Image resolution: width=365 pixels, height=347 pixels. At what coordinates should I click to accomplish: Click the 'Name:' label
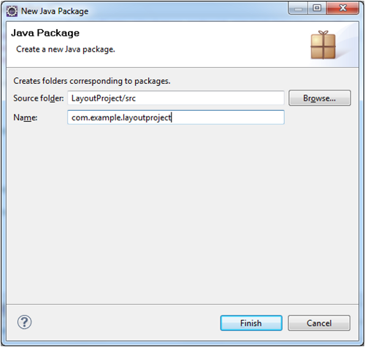[26, 117]
